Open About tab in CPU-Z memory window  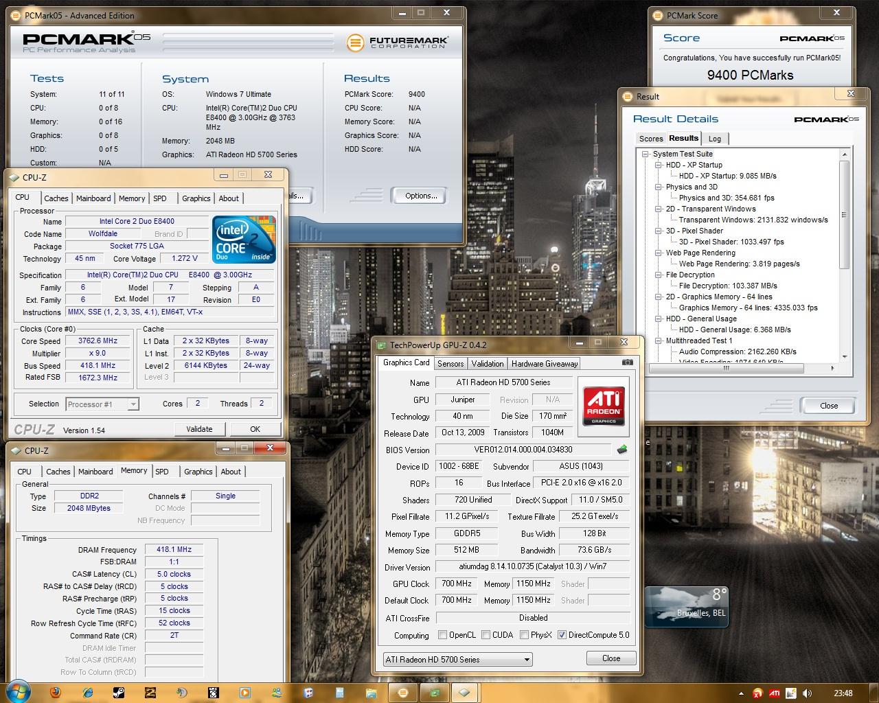(x=231, y=472)
